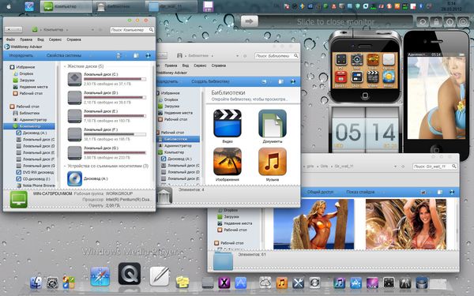Select Недавние места in Gir_wall_11 sidebar

pyautogui.click(x=235, y=223)
